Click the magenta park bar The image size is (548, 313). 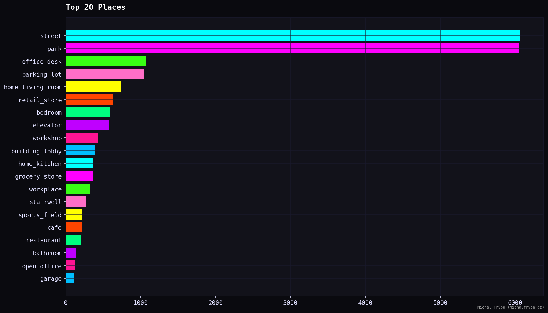coord(292,48)
